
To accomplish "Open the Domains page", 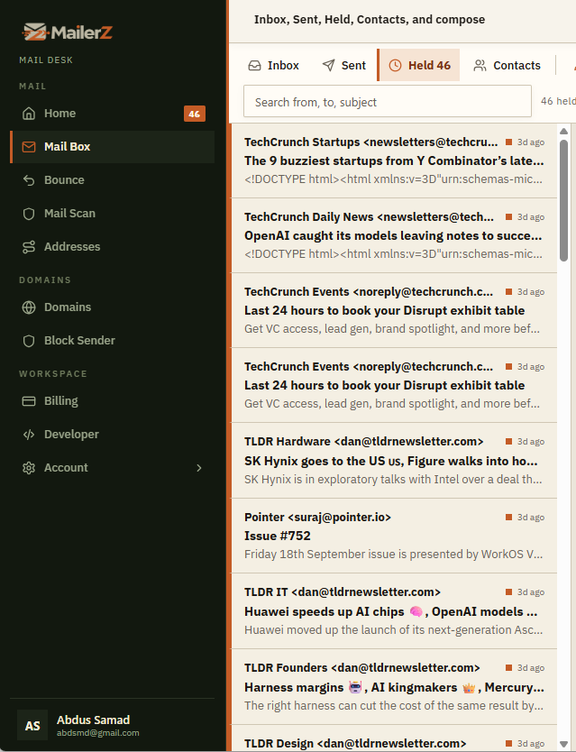I will click(x=113, y=307).
